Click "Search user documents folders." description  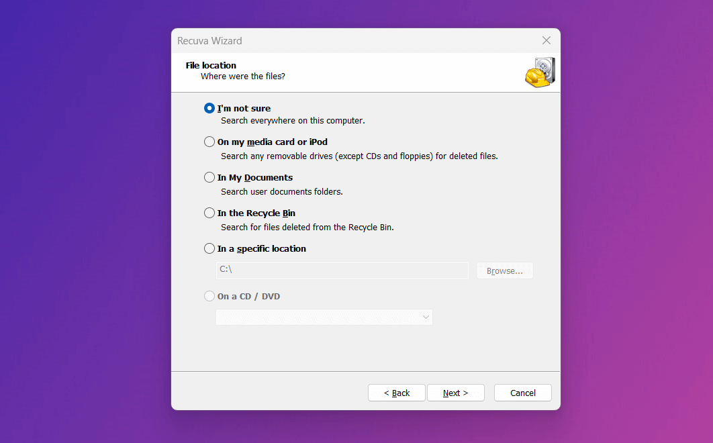(282, 191)
